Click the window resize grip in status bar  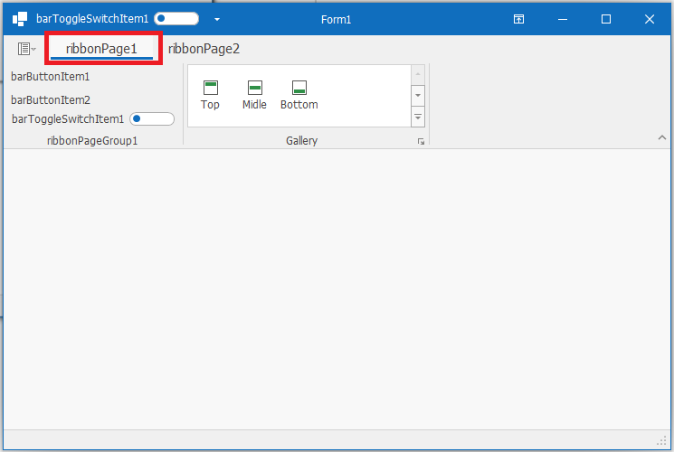(661, 441)
